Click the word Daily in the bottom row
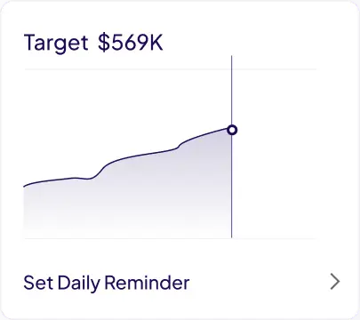 pos(79,284)
